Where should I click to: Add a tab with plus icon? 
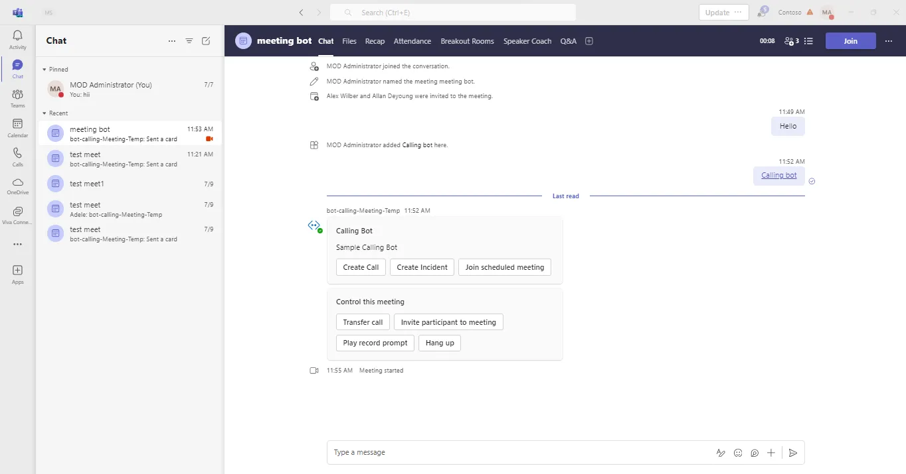(x=589, y=41)
